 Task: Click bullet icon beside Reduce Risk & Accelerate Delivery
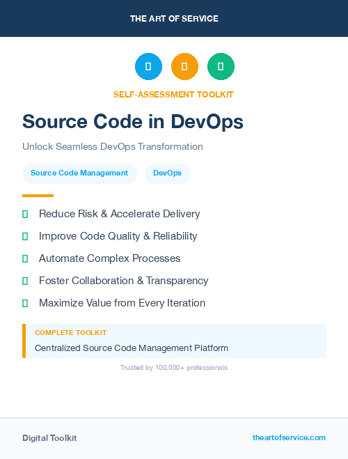(x=25, y=215)
